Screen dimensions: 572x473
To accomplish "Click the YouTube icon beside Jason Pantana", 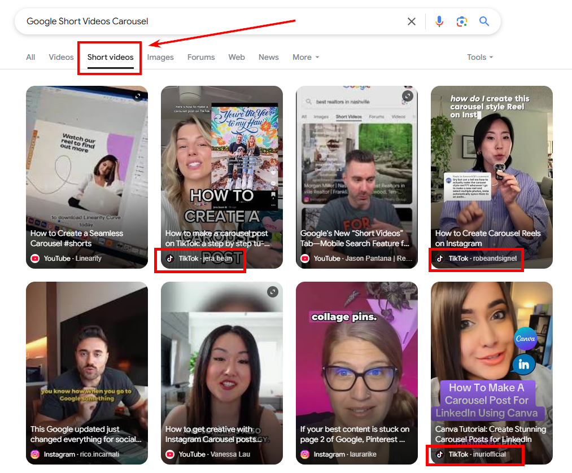I will pos(305,259).
